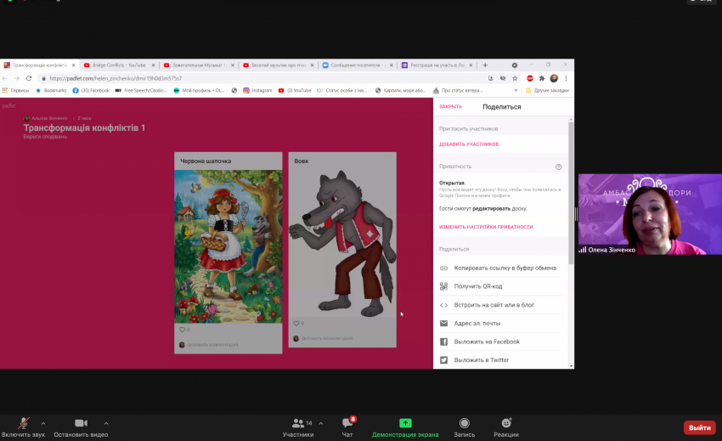This screenshot has height=441, width=722.
Task: Click the green Демонстрация экрана share button
Action: click(x=405, y=427)
